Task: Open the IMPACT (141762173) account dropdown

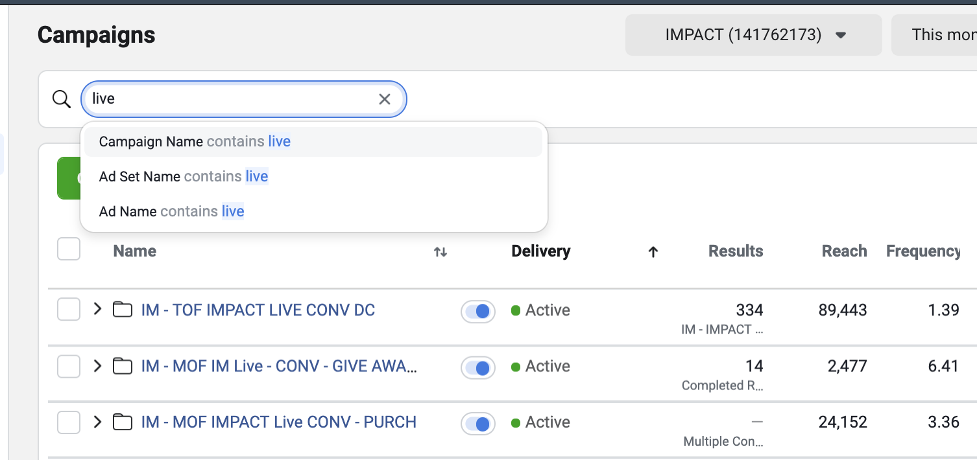Action: (x=753, y=34)
